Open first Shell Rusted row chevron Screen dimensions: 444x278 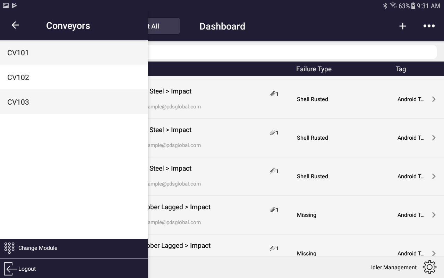pyautogui.click(x=434, y=99)
